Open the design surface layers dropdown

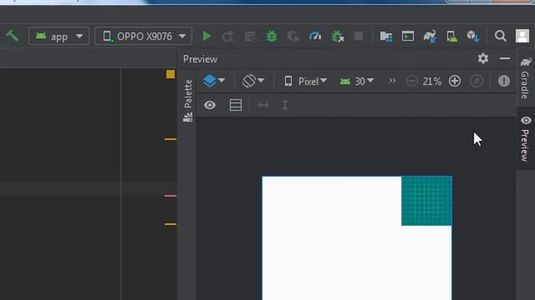pos(214,81)
